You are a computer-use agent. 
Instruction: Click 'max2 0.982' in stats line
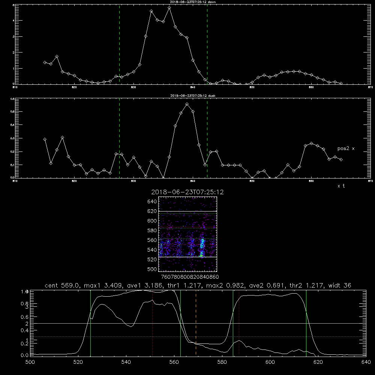225,285
